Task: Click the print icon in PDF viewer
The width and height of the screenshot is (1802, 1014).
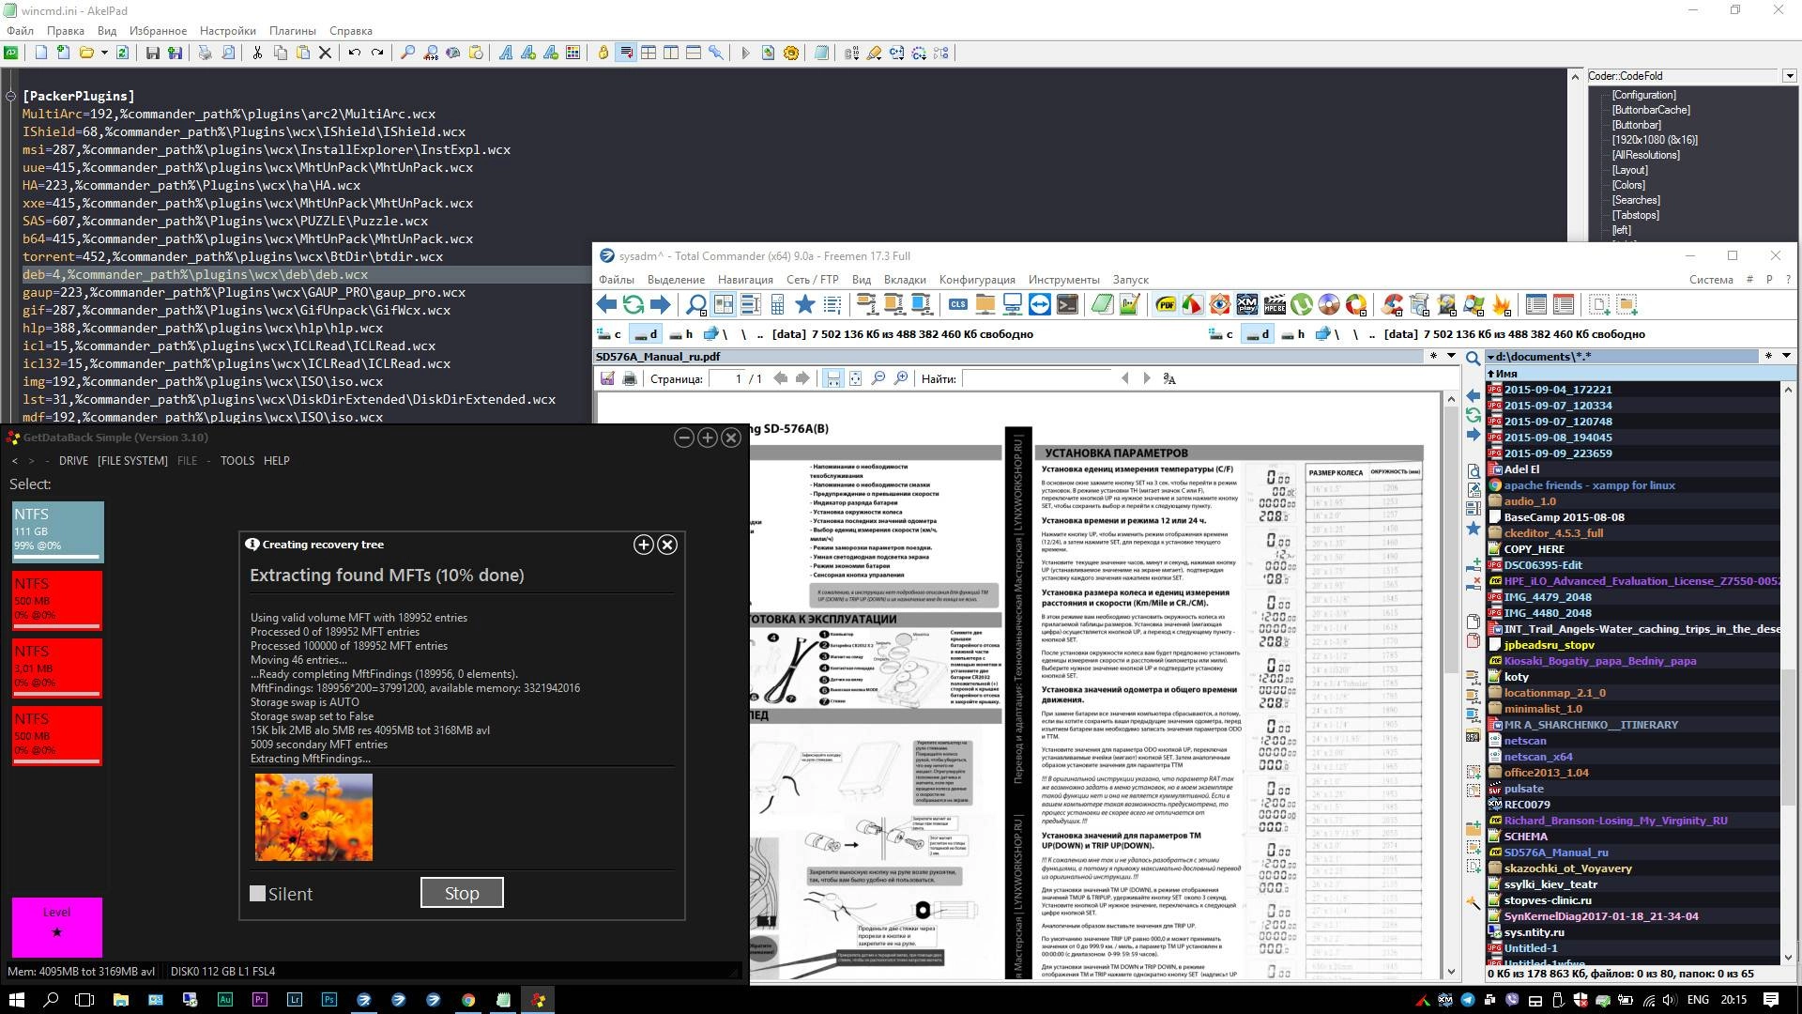Action: [630, 378]
